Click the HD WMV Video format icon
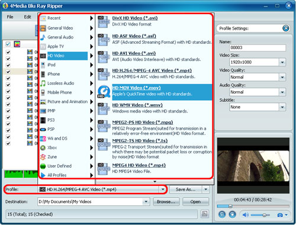 pyautogui.click(x=104, y=108)
